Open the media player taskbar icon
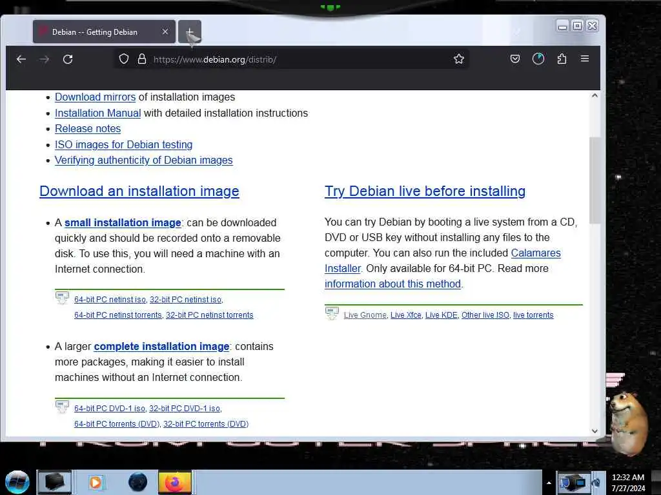This screenshot has height=495, width=661. [x=96, y=482]
